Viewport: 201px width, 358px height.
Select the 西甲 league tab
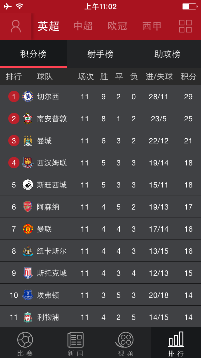152,26
